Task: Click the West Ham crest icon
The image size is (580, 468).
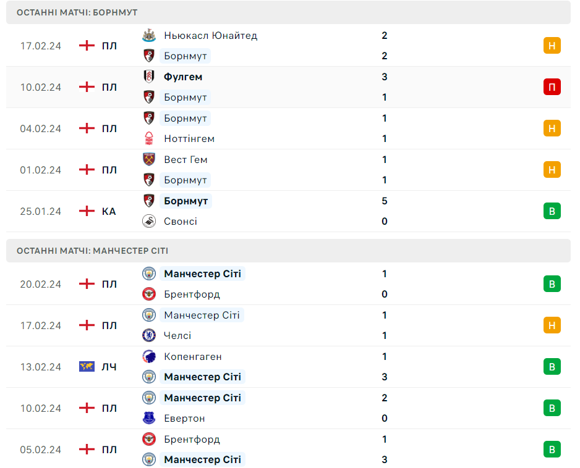Action: coord(148,159)
